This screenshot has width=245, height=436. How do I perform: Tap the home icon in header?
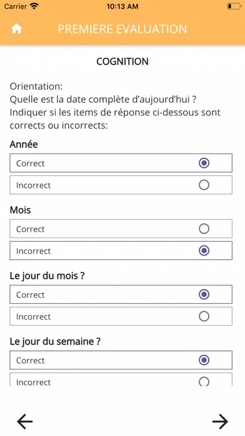point(17,29)
